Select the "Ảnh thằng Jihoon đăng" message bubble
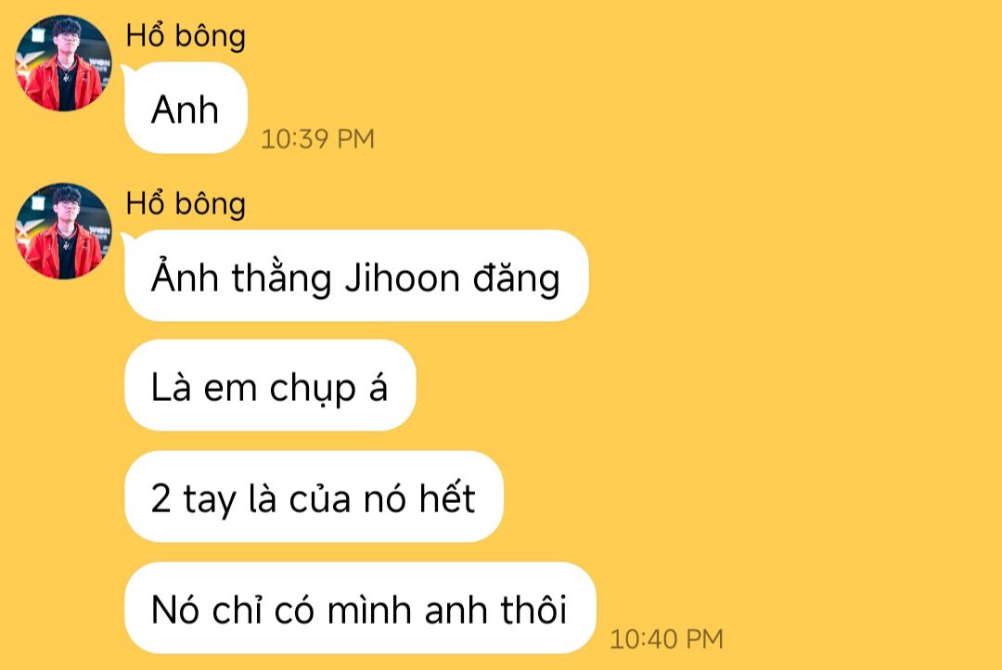 point(356,276)
